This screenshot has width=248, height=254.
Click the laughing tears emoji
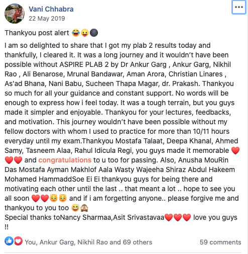coord(76,33)
